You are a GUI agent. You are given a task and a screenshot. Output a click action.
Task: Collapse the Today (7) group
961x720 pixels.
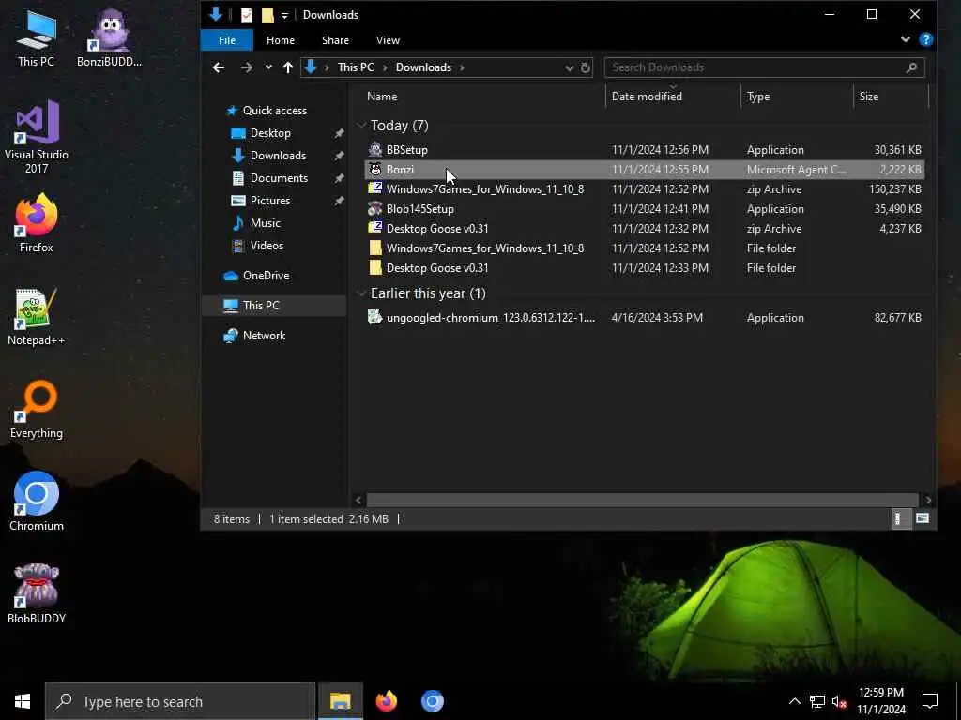[x=361, y=126]
